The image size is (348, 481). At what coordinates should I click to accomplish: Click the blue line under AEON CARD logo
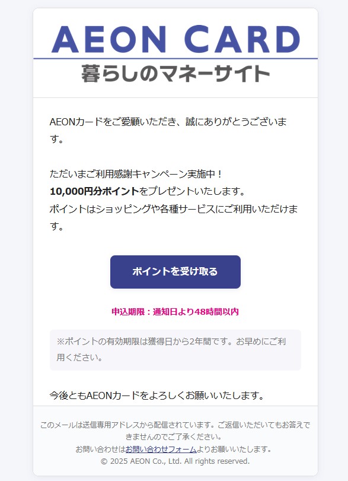click(175, 58)
